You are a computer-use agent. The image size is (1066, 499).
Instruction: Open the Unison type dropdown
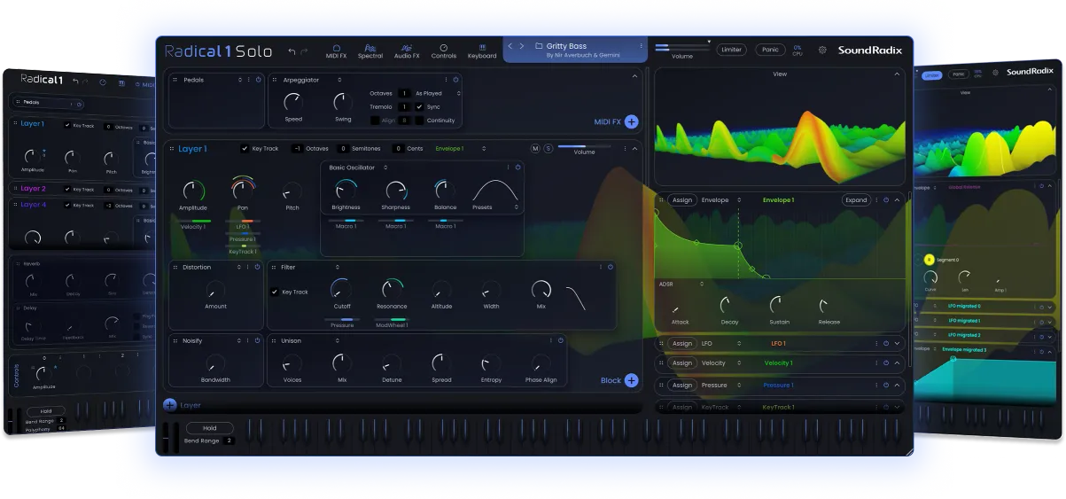[x=310, y=340]
